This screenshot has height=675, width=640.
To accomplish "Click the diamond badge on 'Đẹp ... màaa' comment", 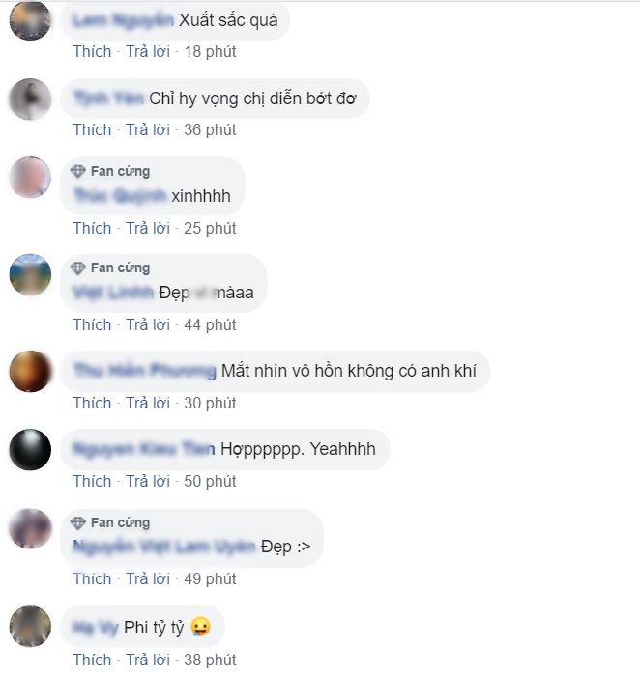I will click(78, 268).
